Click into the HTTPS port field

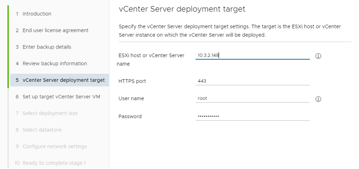point(252,81)
